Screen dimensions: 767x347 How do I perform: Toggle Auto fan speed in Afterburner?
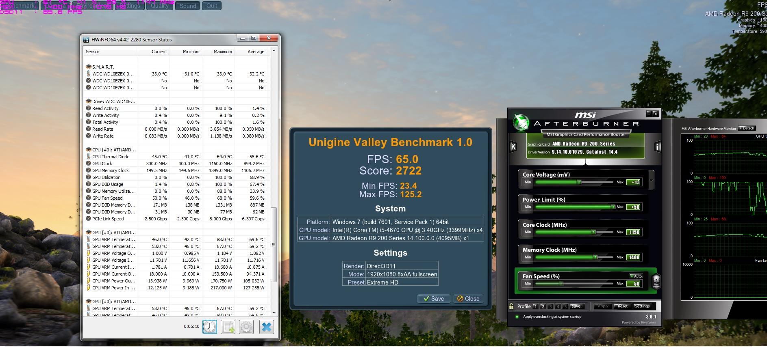(636, 276)
